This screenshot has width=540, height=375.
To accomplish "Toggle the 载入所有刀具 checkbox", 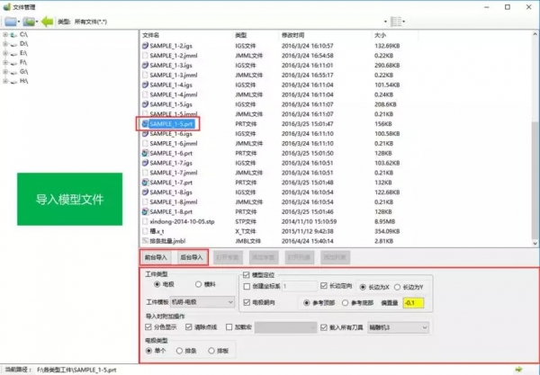I will coord(324,327).
